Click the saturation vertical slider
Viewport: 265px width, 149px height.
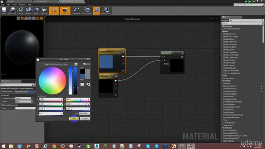70,81
